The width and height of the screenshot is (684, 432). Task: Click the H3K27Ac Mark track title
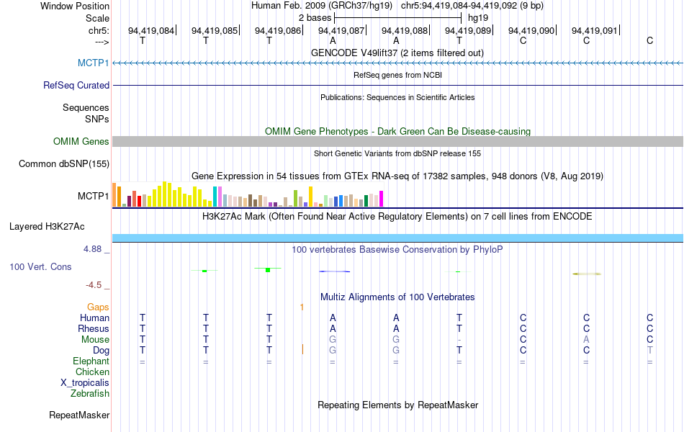click(397, 217)
